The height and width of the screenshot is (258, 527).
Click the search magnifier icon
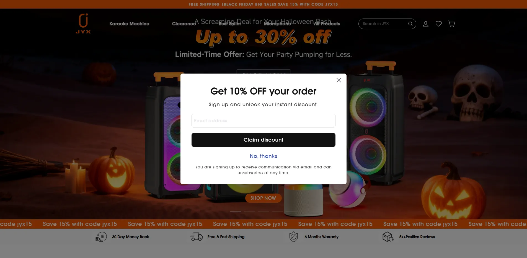coord(410,24)
